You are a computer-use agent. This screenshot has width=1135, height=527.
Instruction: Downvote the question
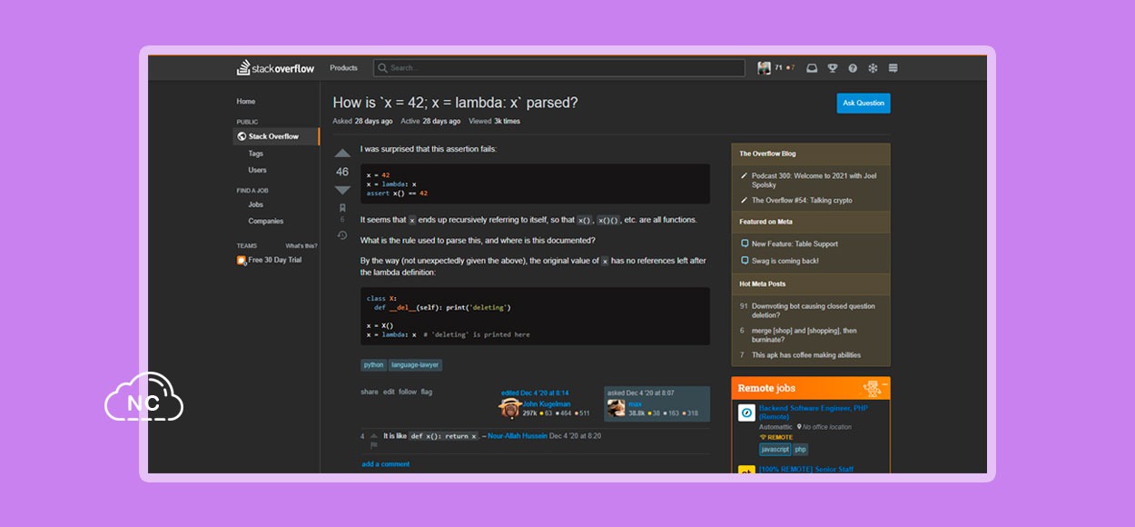click(342, 190)
